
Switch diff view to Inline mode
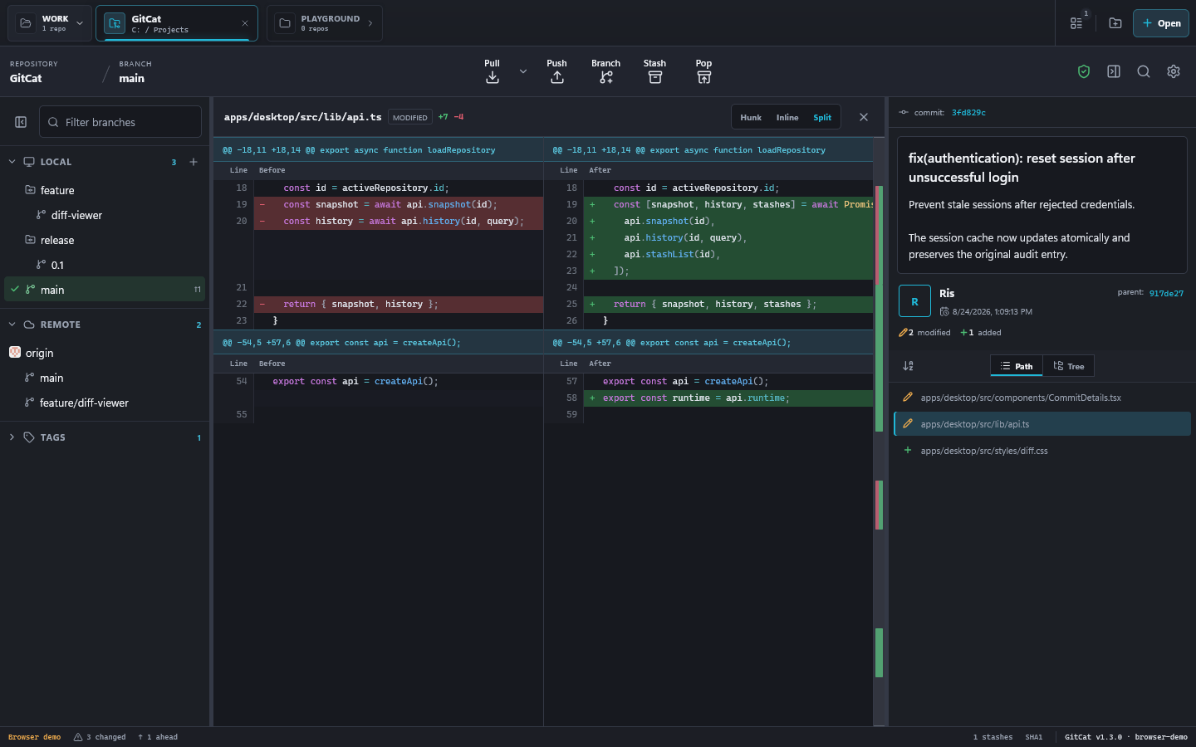click(x=787, y=117)
